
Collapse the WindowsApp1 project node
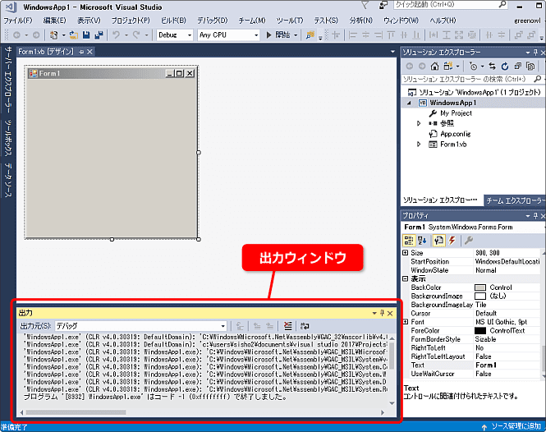tap(409, 103)
